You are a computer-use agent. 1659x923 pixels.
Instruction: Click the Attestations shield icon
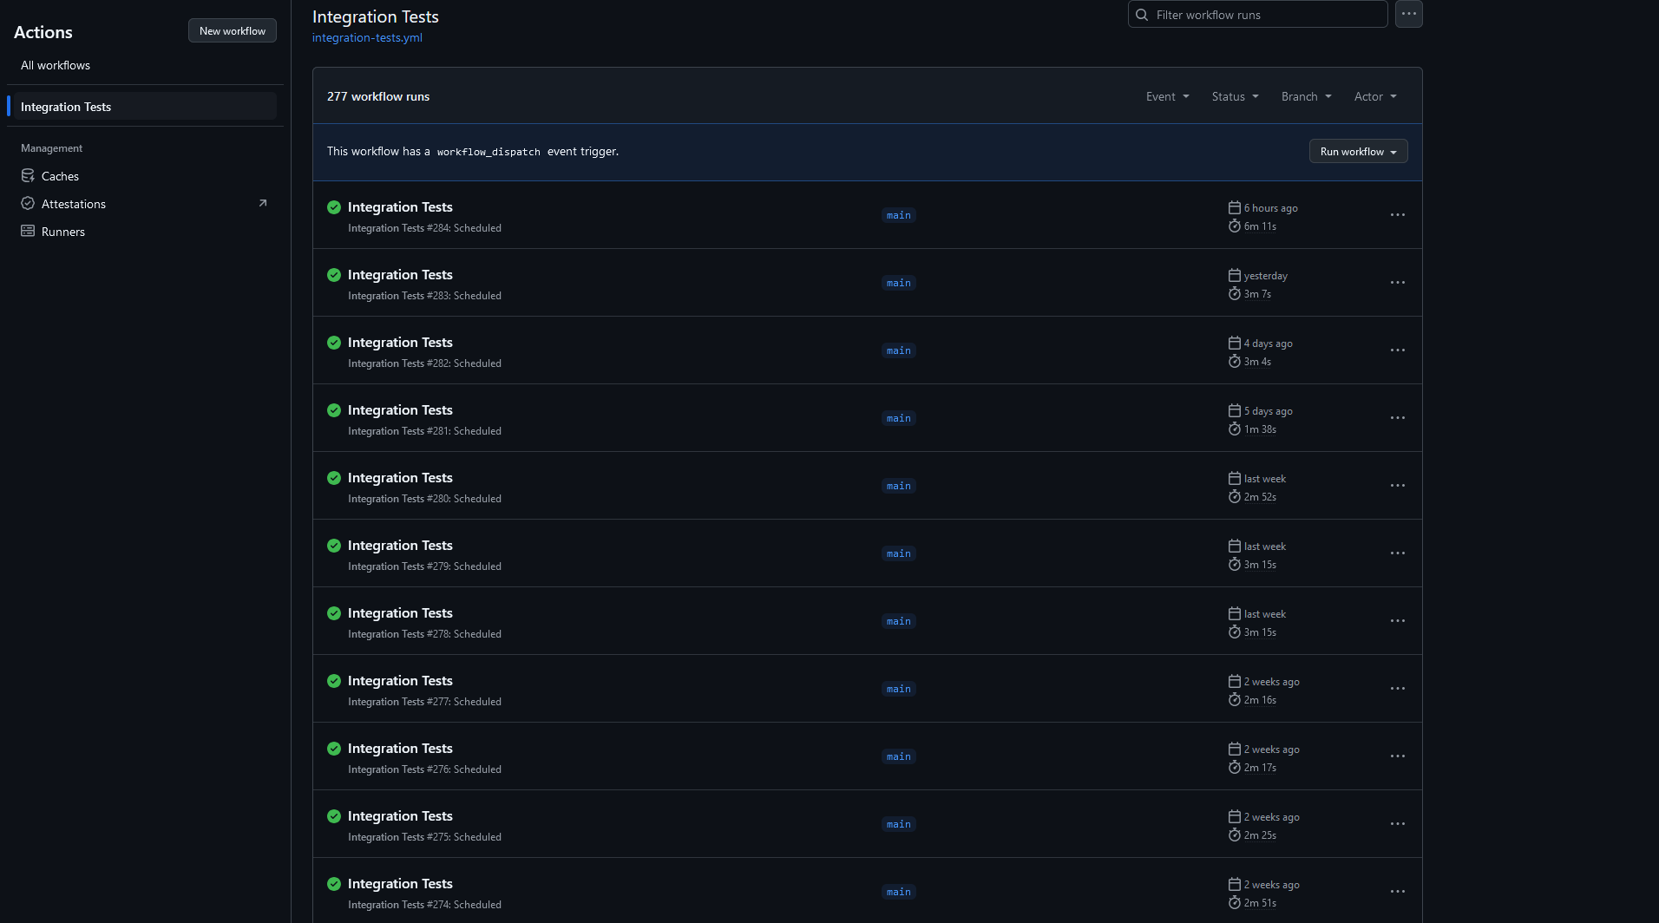(28, 204)
